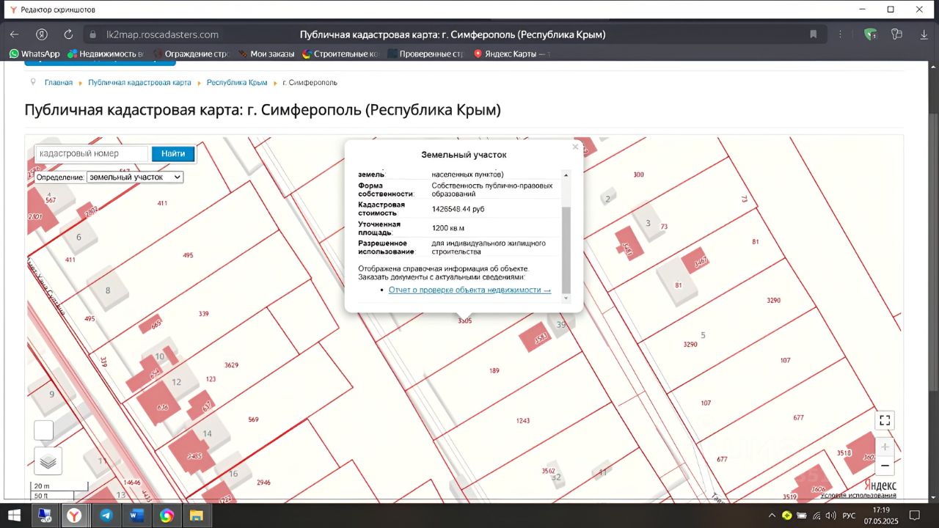This screenshot has height=528, width=939.
Task: Click the Найти search button
Action: [x=173, y=154]
